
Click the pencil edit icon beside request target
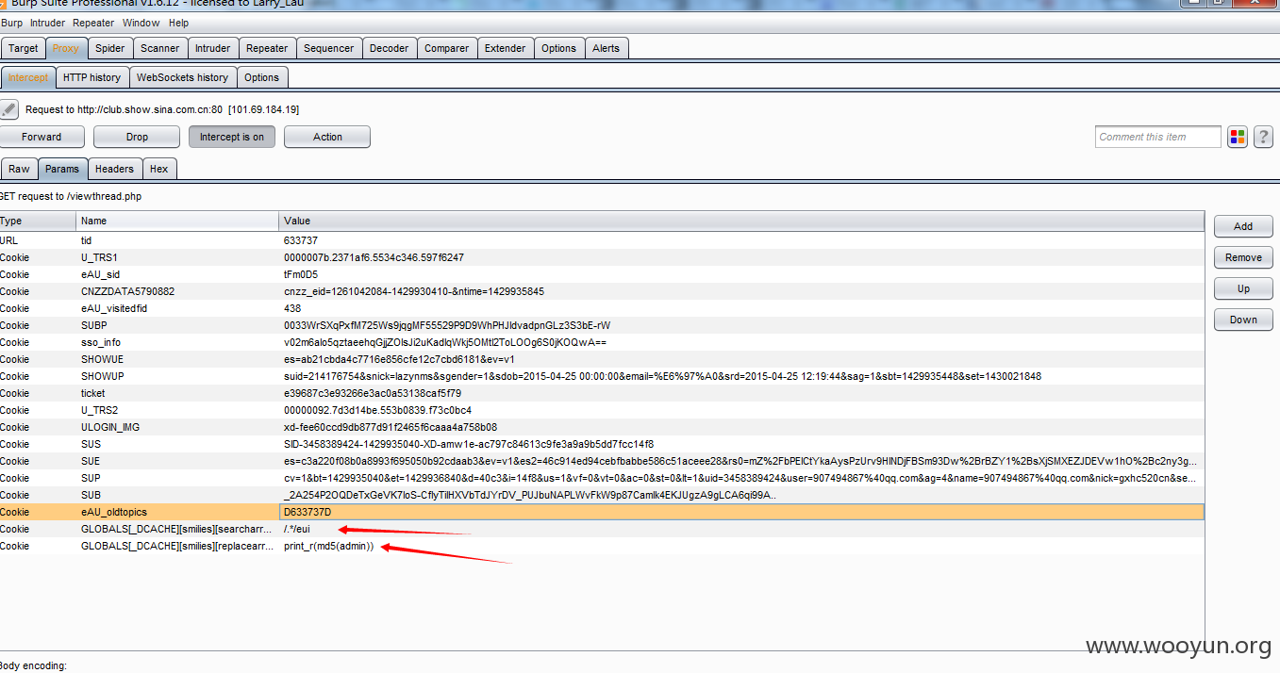tap(9, 109)
